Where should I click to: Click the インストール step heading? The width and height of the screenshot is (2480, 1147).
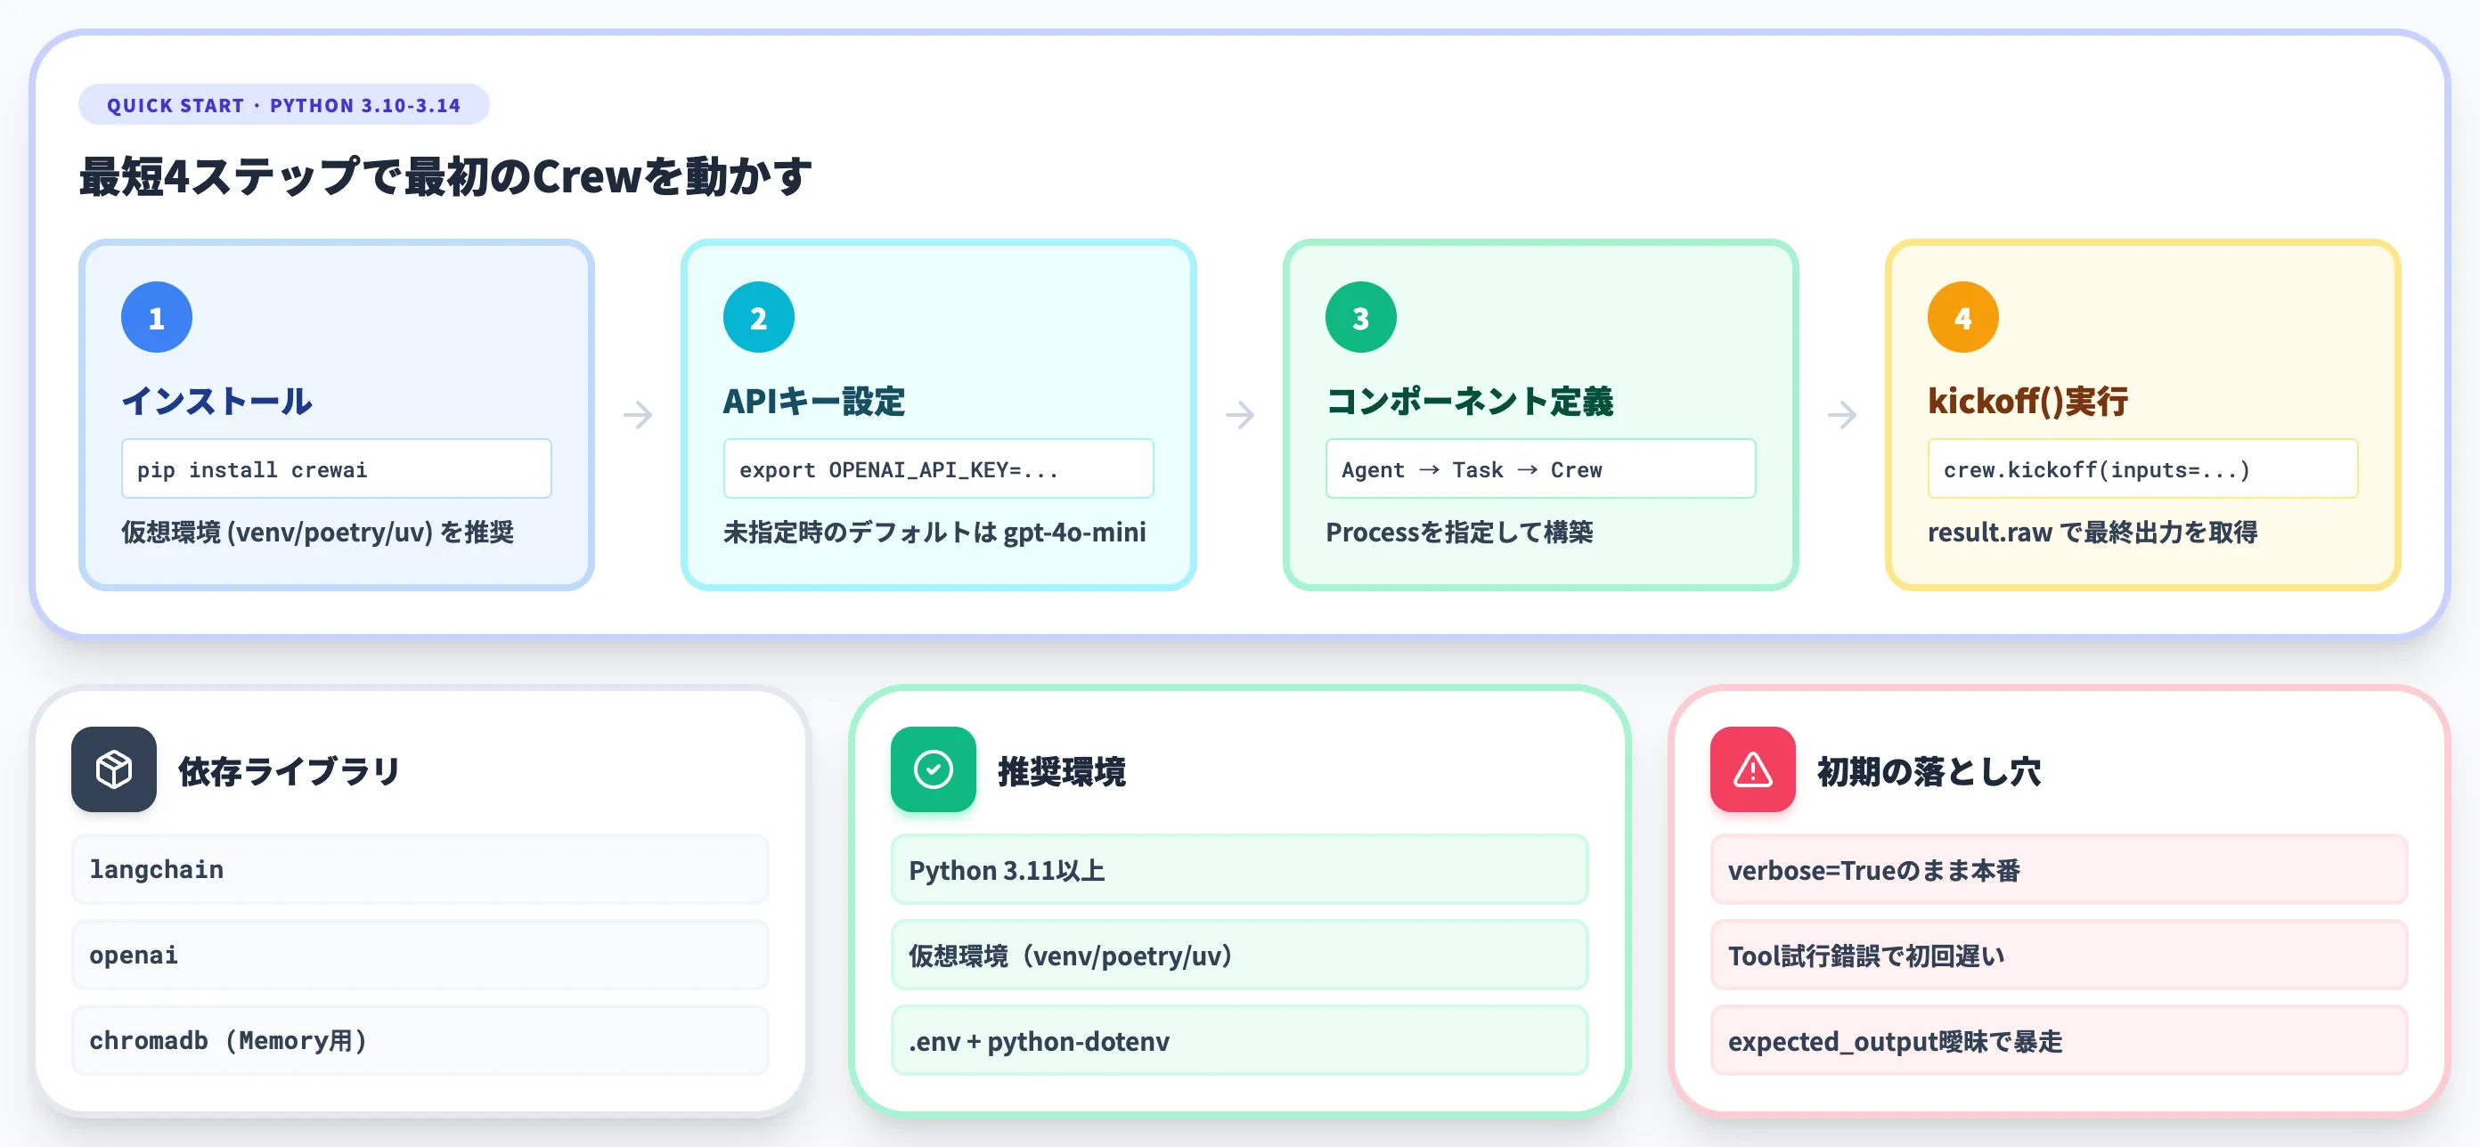(x=216, y=402)
